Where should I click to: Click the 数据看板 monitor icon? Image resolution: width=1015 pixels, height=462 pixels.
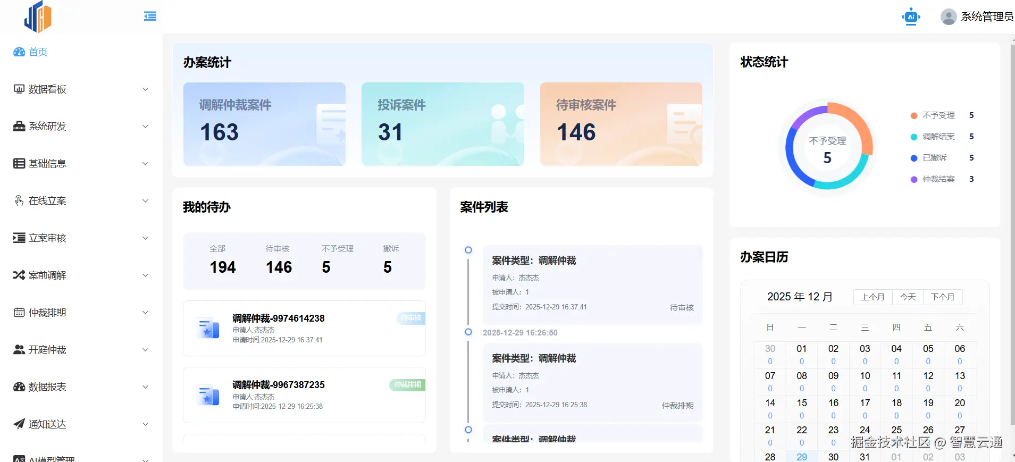(x=19, y=89)
